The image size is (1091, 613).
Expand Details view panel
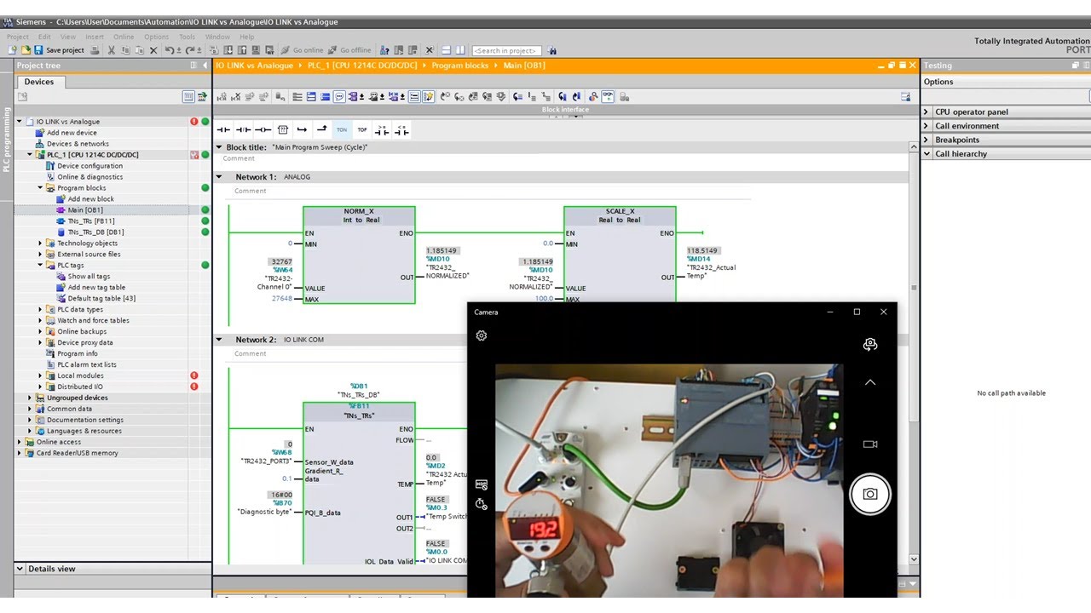pyautogui.click(x=20, y=569)
